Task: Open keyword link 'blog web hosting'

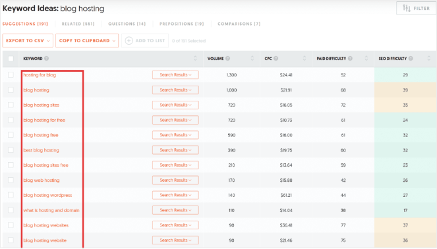Action: (x=42, y=180)
